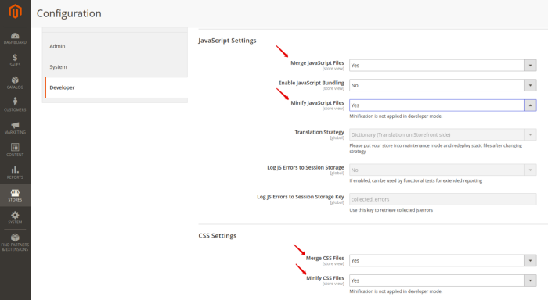Click the Log JS Errors Storage Key field
The width and height of the screenshot is (548, 300).
coord(443,199)
